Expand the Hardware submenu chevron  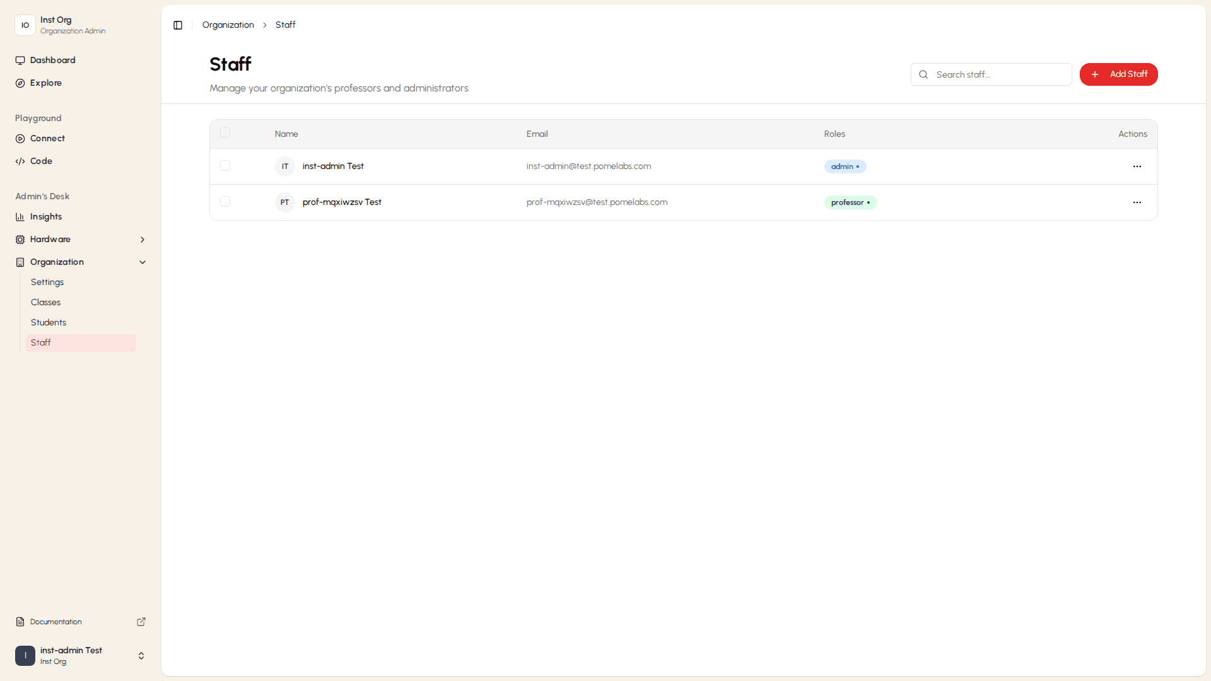click(143, 240)
